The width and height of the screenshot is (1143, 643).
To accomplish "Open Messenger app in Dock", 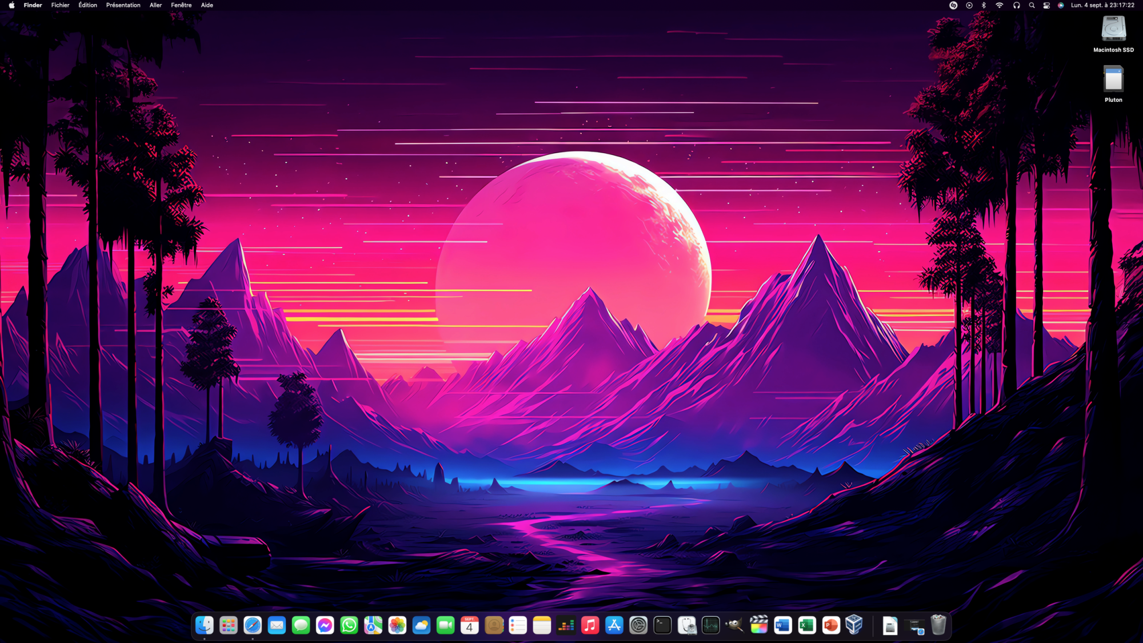I will (325, 625).
